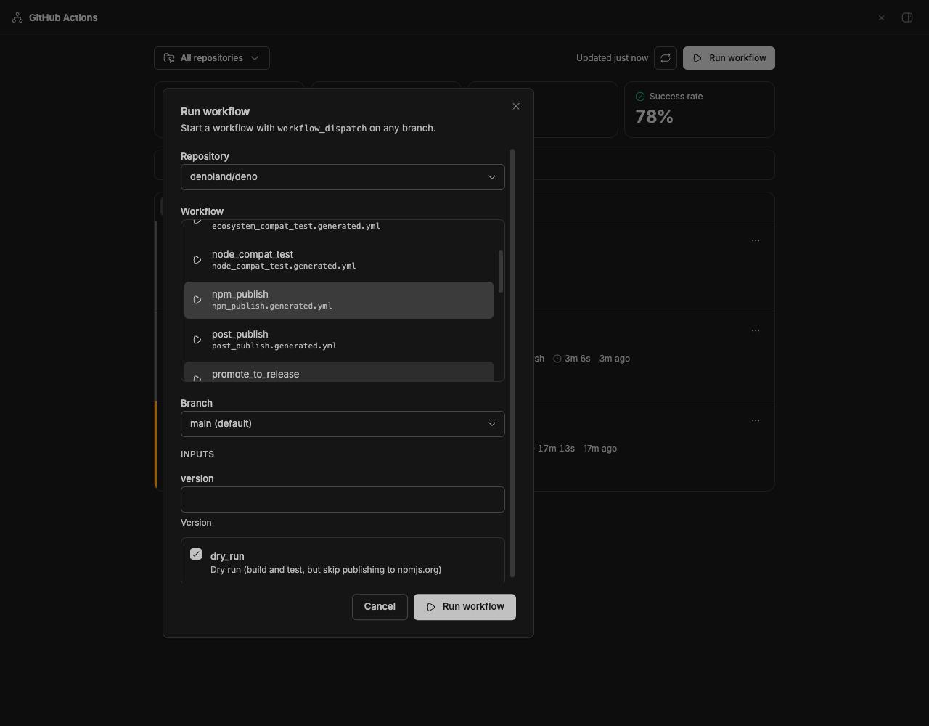Toggle the side panel icon at top right
Image resolution: width=929 pixels, height=726 pixels.
[907, 17]
